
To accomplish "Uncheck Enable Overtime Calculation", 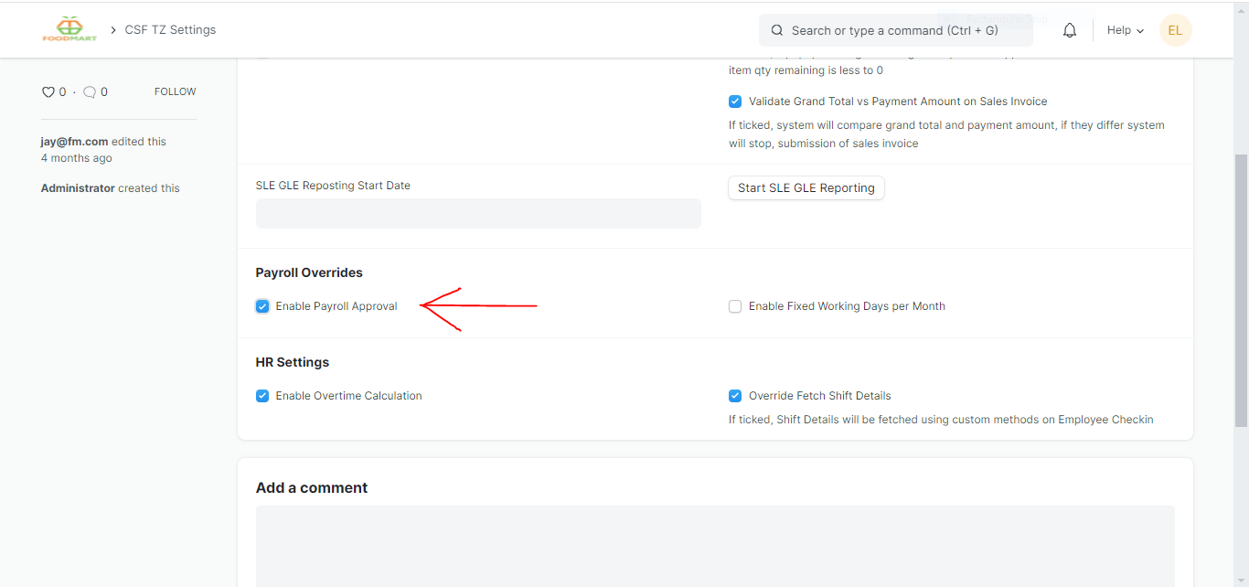I will point(262,396).
